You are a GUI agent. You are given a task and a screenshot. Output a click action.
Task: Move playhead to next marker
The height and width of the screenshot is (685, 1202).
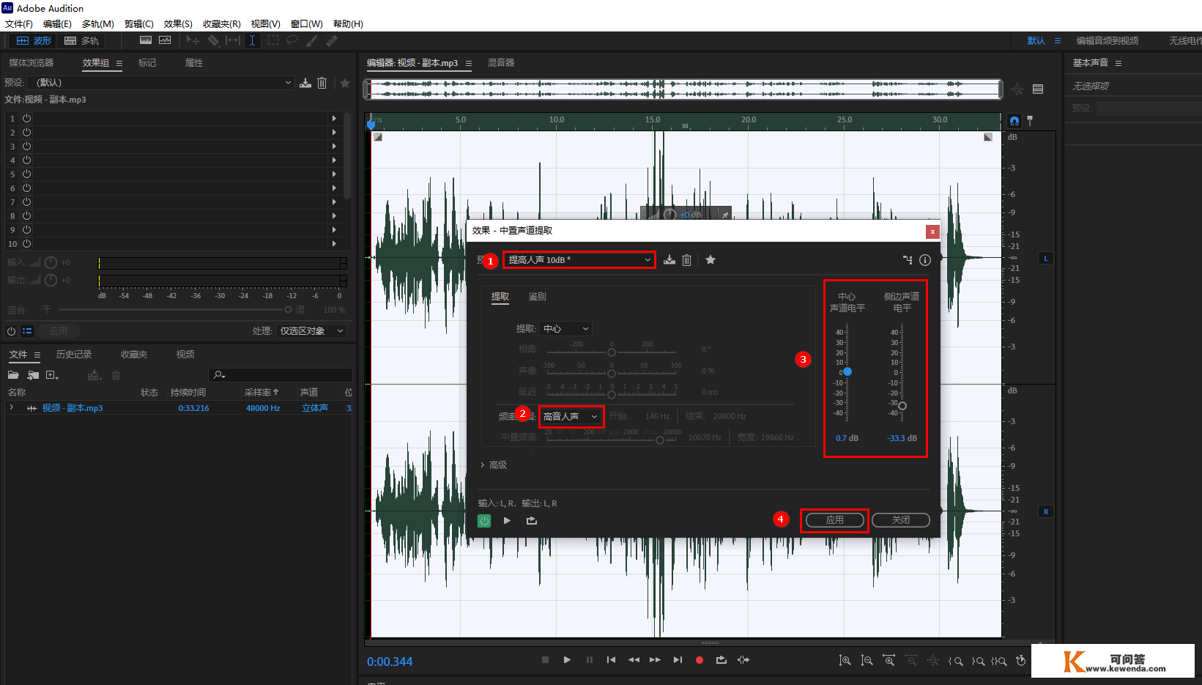pos(678,660)
